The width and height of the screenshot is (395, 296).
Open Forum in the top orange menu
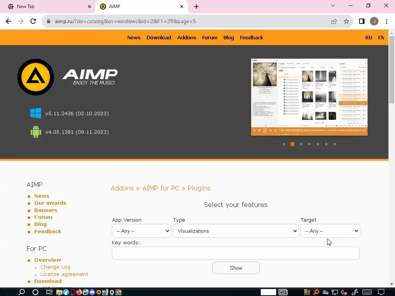pyautogui.click(x=209, y=37)
